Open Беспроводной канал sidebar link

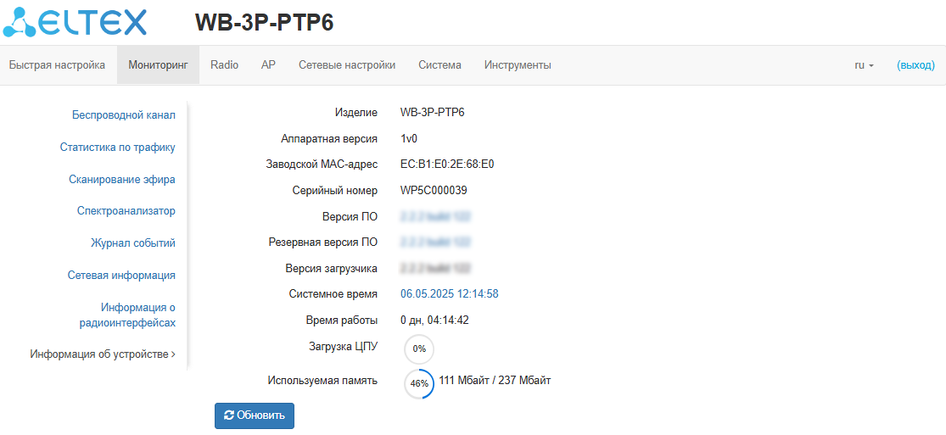(124, 115)
